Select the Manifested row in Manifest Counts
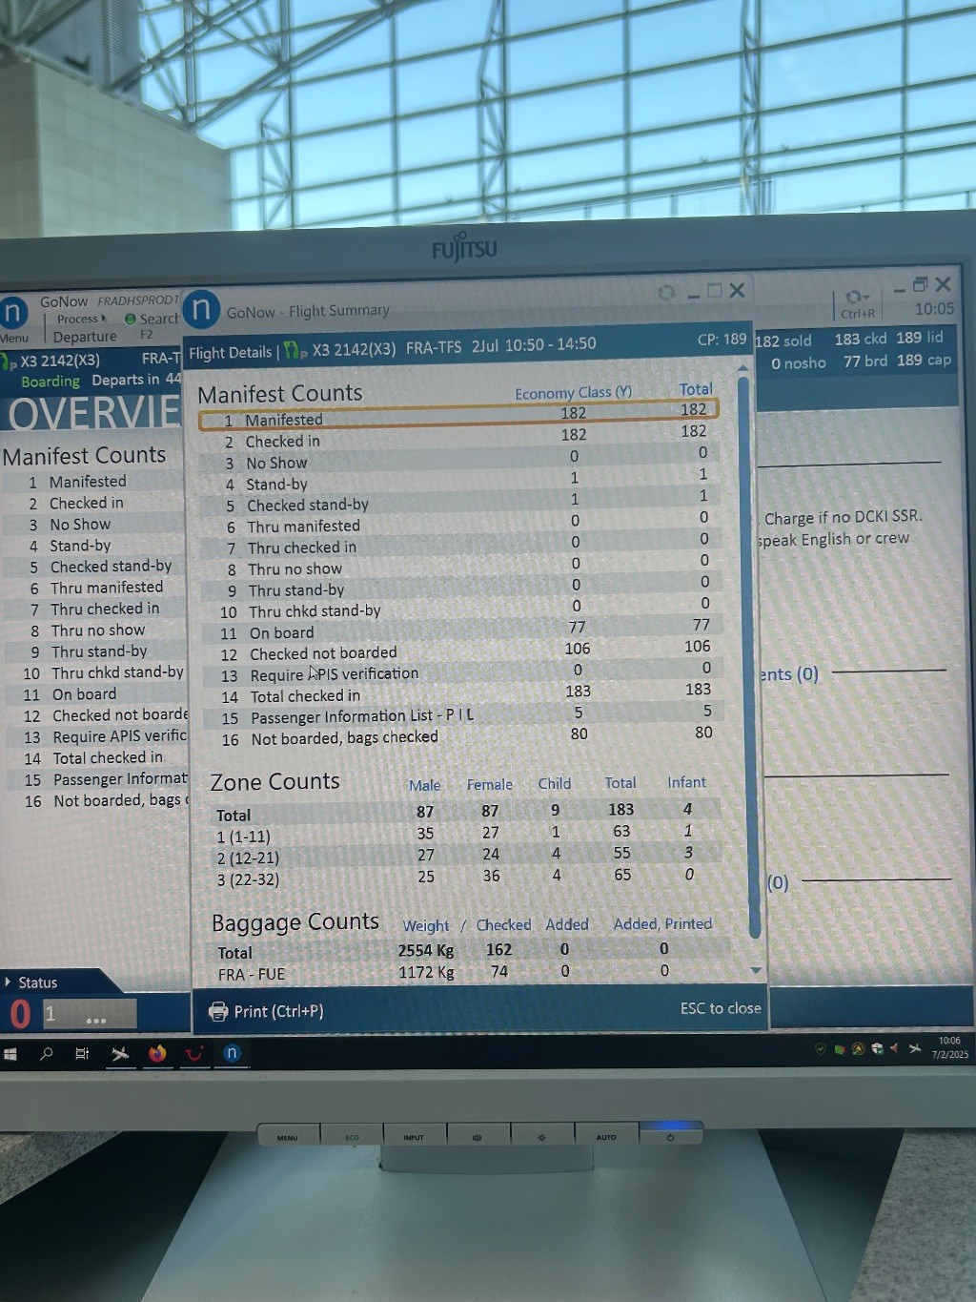Image resolution: width=976 pixels, height=1302 pixels. 457,419
